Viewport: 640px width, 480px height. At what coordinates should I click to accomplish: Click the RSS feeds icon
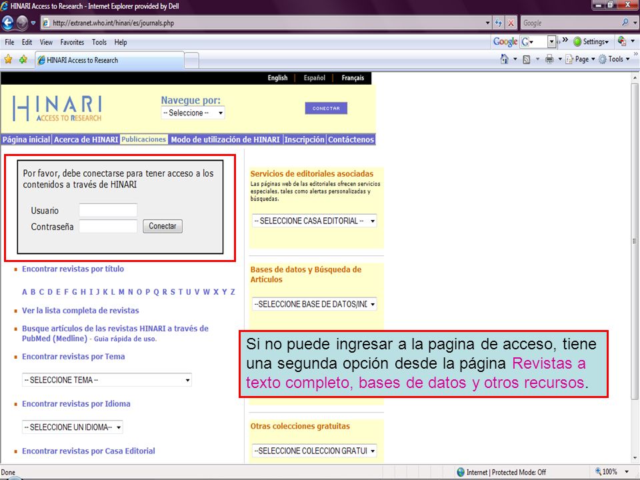click(x=527, y=59)
